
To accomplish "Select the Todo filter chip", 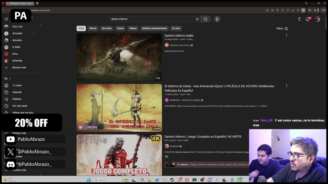I will click(x=81, y=28).
